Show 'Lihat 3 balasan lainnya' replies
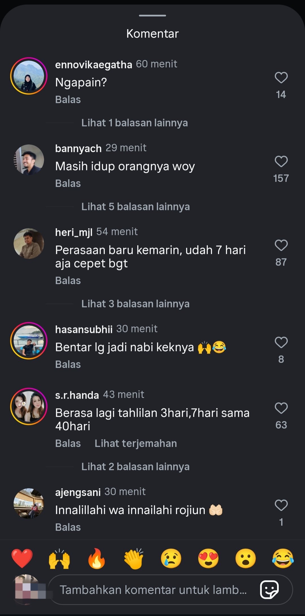The height and width of the screenshot is (616, 305). pos(135,304)
